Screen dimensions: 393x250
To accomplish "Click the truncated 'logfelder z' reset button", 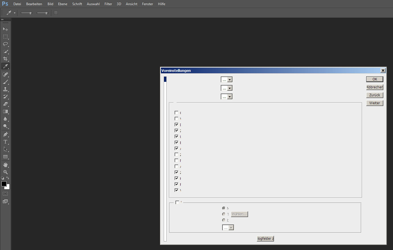I will pos(265,239).
